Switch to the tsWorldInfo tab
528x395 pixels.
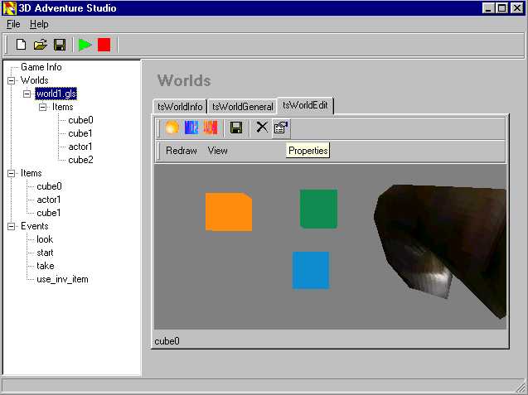tap(180, 107)
